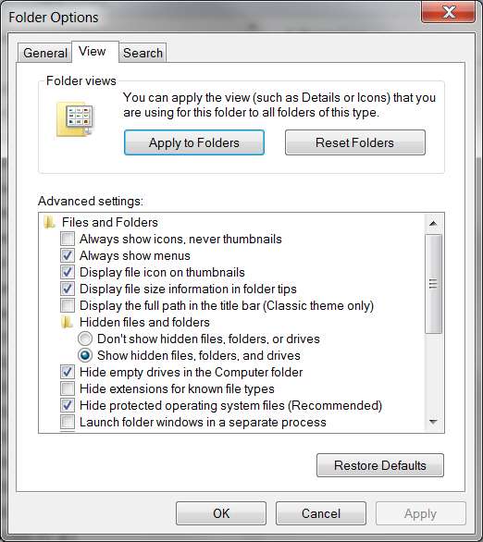
Task: Uncheck Always show menus
Action: pos(68,255)
